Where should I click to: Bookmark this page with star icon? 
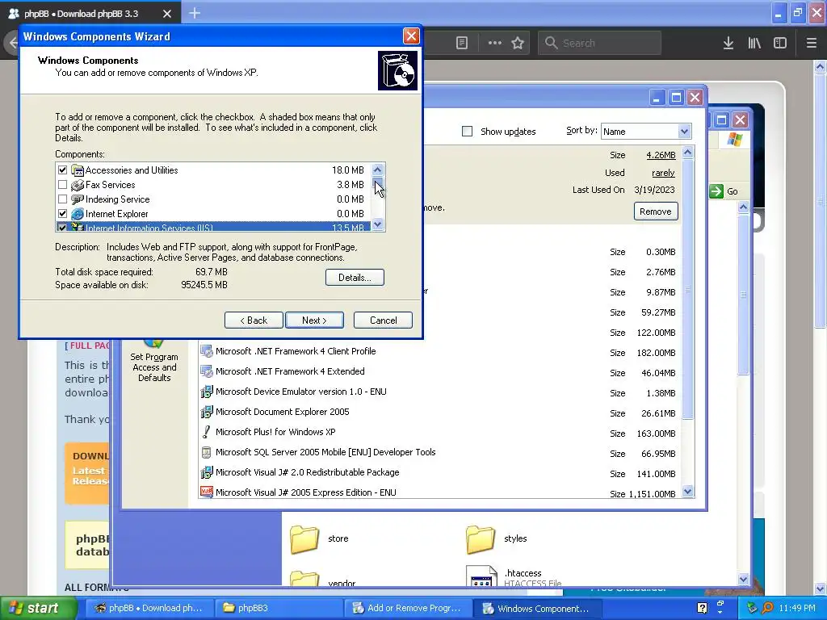[518, 43]
